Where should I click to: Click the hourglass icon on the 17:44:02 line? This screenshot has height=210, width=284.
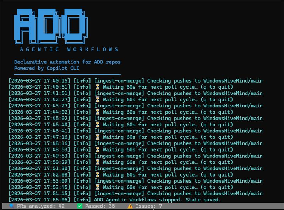[x=97, y=112]
